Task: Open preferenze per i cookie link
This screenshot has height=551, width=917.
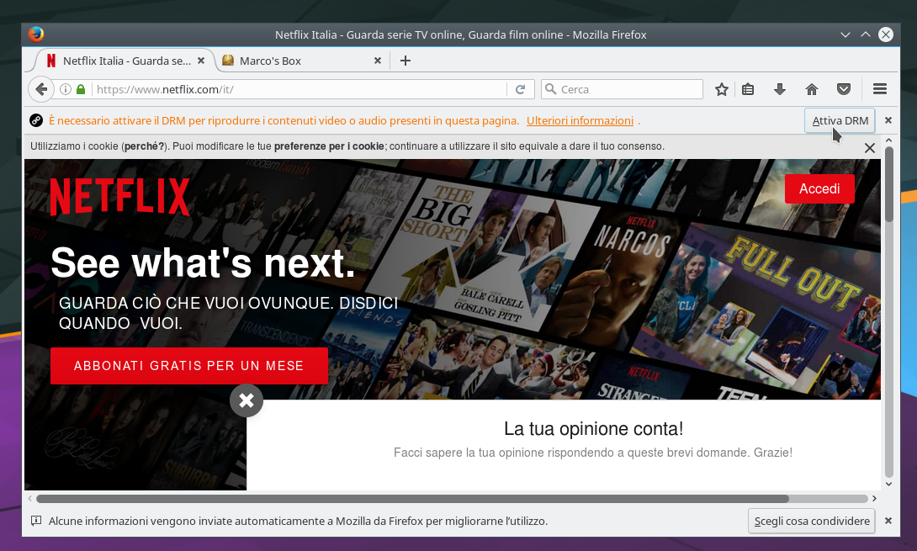Action: click(329, 146)
